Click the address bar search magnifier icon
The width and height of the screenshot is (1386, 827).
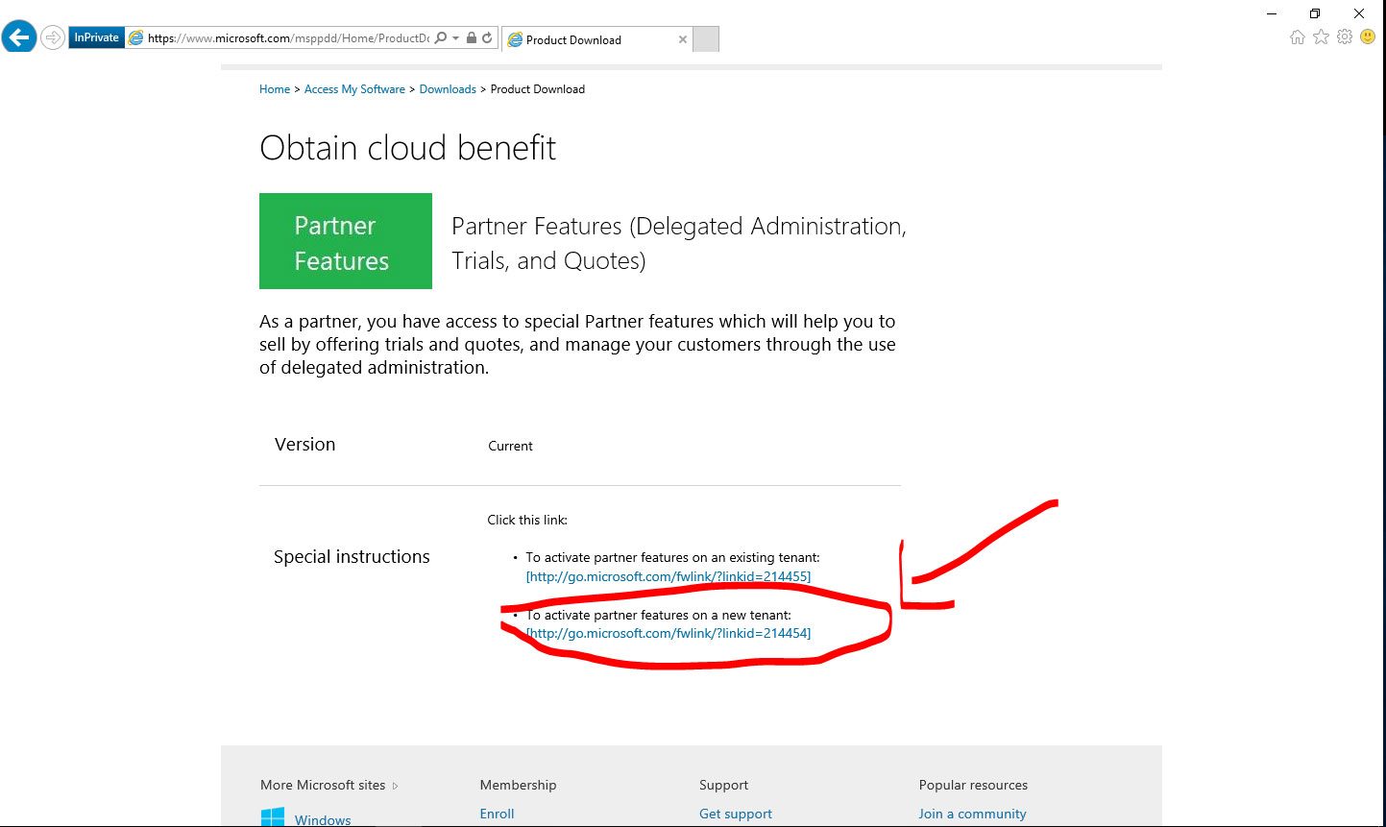pos(440,37)
